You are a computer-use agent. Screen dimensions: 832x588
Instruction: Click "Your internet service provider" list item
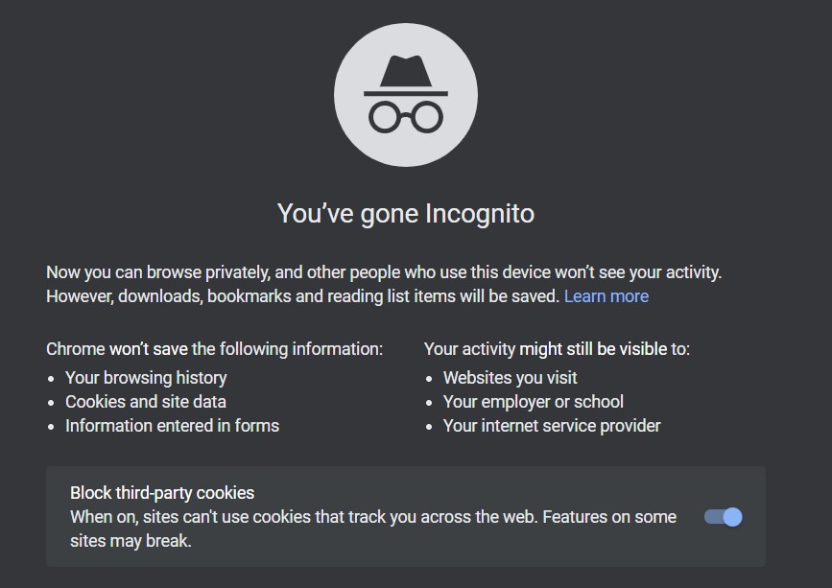pos(552,425)
